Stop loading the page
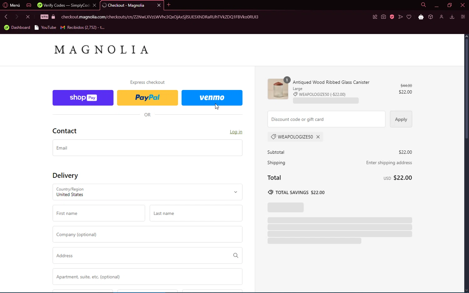469x293 pixels. click(28, 17)
